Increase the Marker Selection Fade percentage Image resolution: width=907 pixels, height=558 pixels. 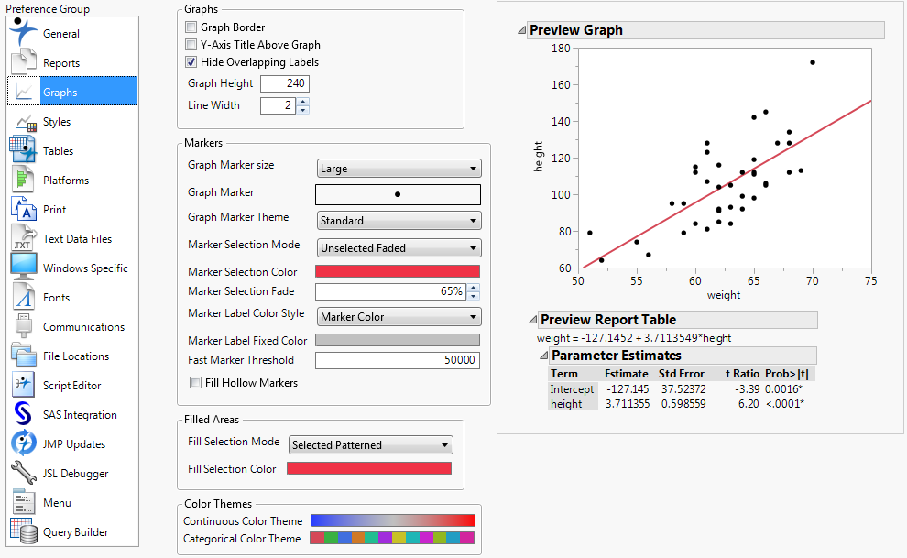point(473,288)
